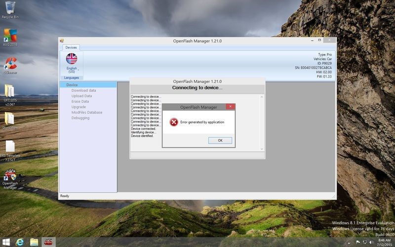
Task: Click the Windows Start button
Action: (7, 242)
